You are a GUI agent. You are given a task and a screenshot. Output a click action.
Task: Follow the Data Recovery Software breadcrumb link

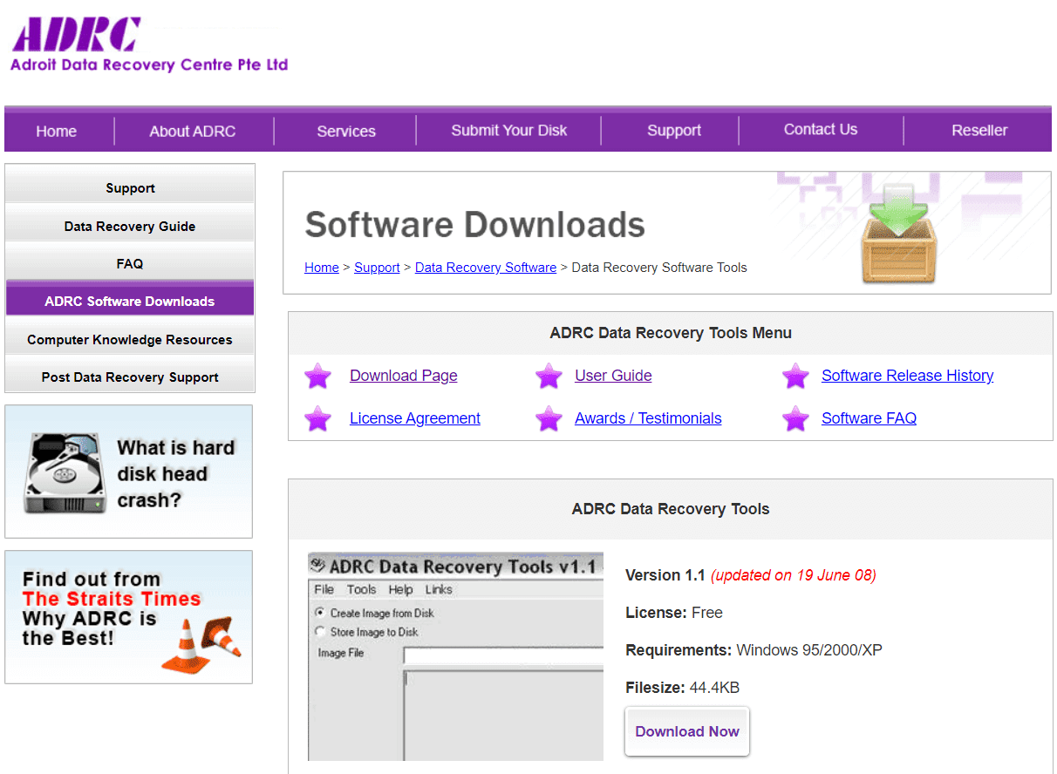pyautogui.click(x=486, y=268)
